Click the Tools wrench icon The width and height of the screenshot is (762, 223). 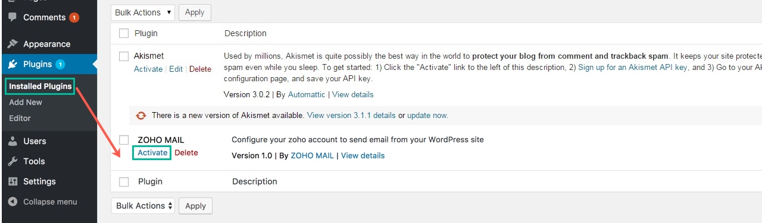pos(13,161)
